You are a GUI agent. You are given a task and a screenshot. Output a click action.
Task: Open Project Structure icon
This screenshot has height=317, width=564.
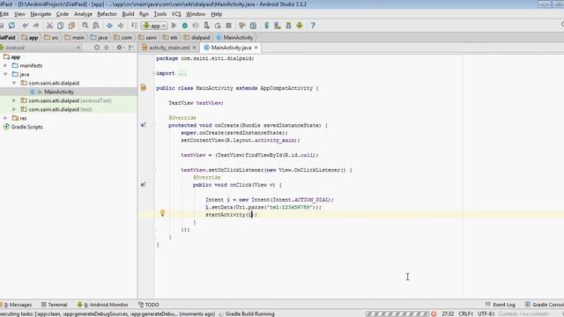253,26
